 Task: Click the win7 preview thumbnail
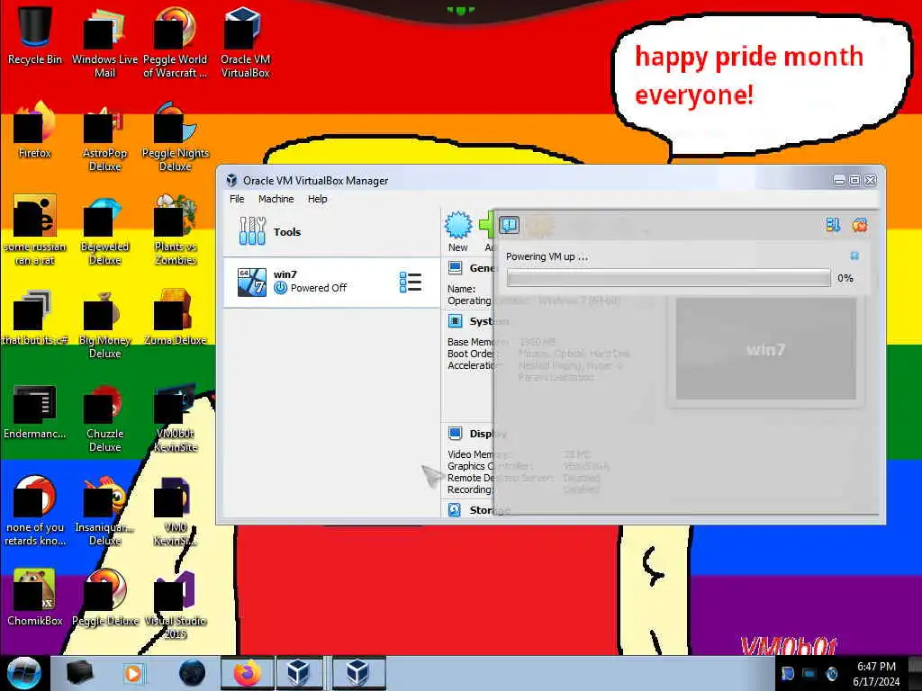click(x=765, y=348)
